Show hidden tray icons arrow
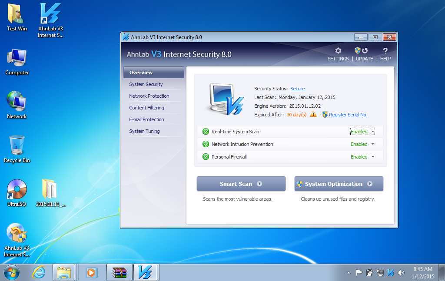This screenshot has width=445, height=281. [349, 273]
